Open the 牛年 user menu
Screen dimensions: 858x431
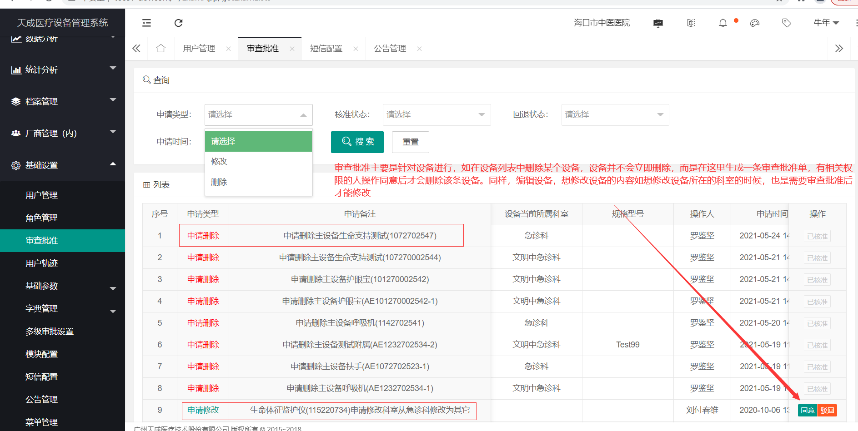tap(826, 23)
